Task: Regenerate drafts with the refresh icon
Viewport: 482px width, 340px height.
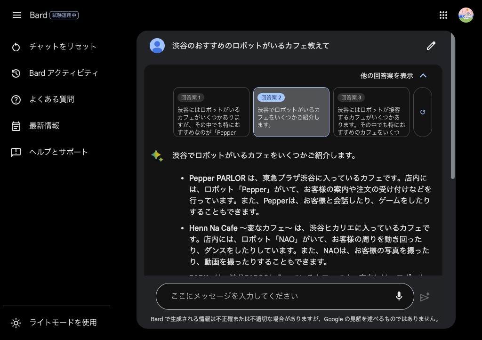Action: pyautogui.click(x=422, y=112)
